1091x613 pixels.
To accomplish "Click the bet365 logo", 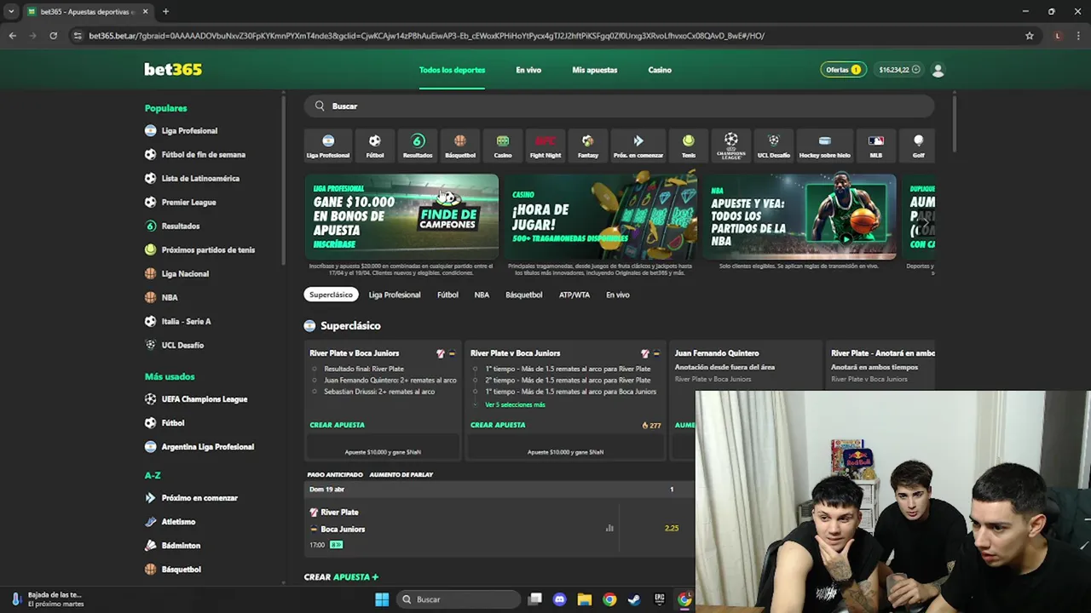I will [x=173, y=70].
